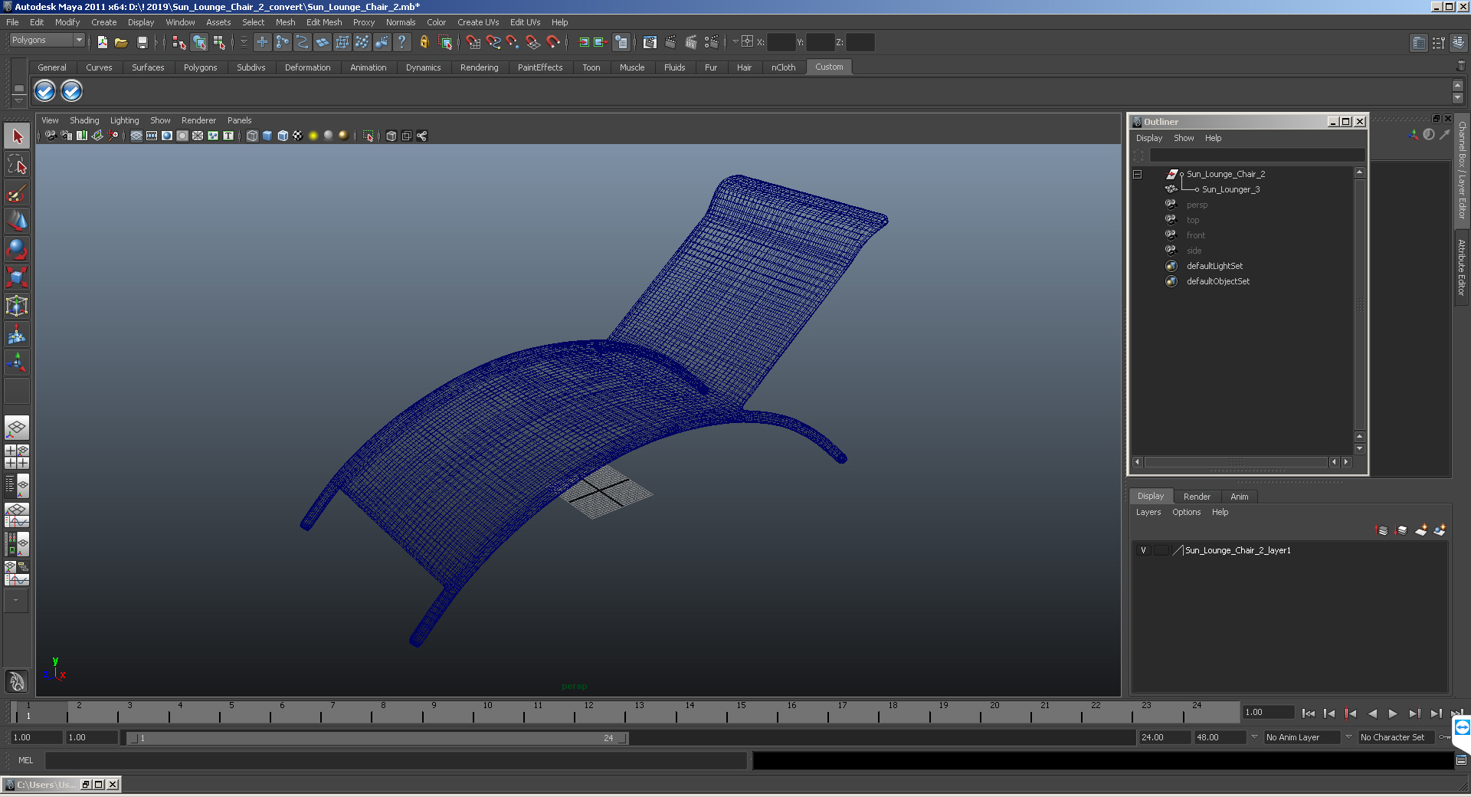Click second checkmark shelf button
The height and width of the screenshot is (797, 1471).
coord(71,91)
